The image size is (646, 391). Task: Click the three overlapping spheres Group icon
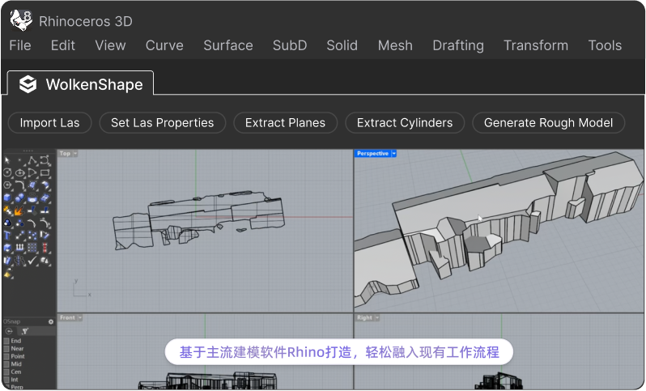pos(7,223)
